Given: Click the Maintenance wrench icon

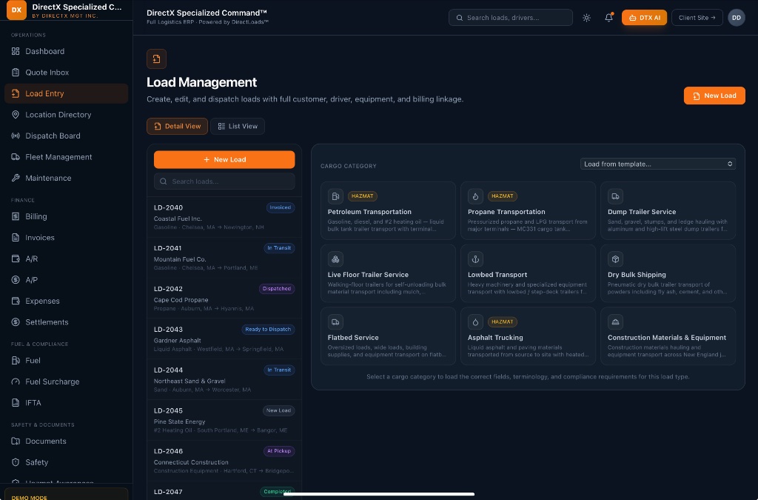Looking at the screenshot, I should click(16, 178).
